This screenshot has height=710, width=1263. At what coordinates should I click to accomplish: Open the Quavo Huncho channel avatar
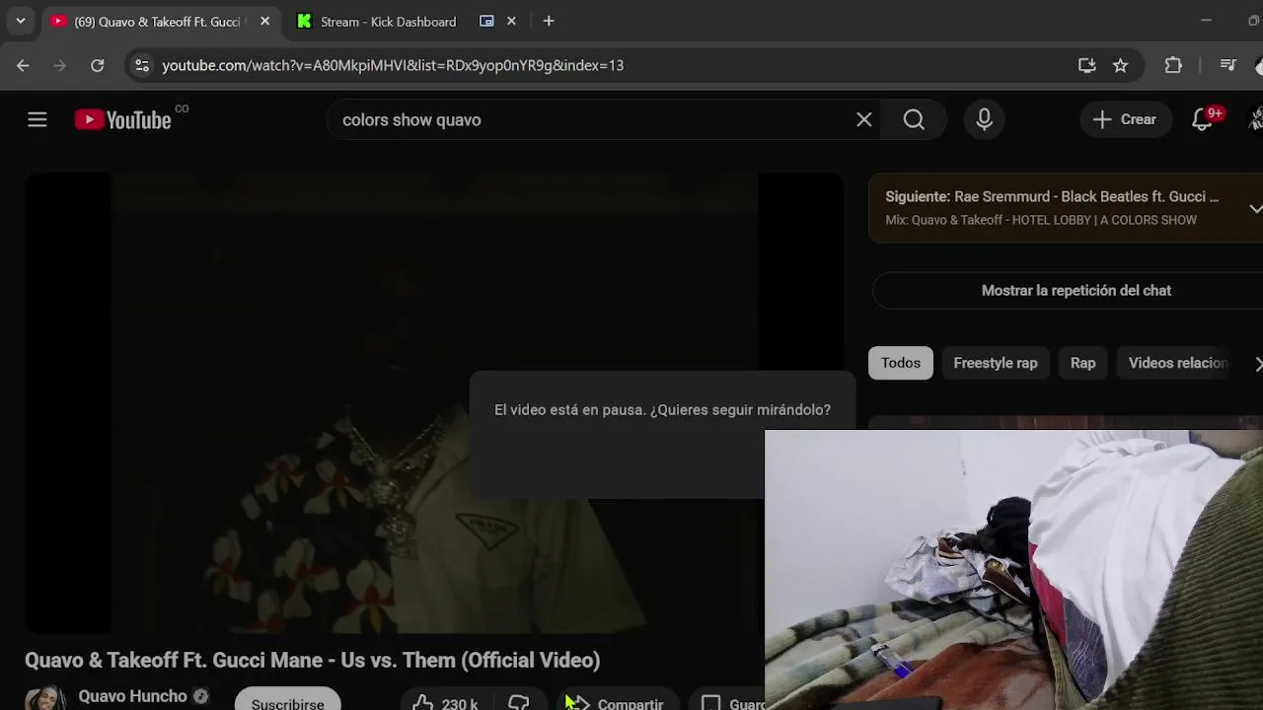click(x=45, y=698)
